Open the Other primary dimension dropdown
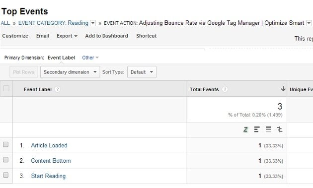This screenshot has height=188, width=313. coord(90,58)
